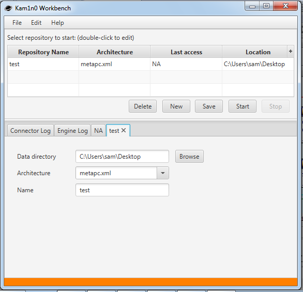The image size is (303, 292).
Task: Open the table column menu plus icon
Action: 291,51
